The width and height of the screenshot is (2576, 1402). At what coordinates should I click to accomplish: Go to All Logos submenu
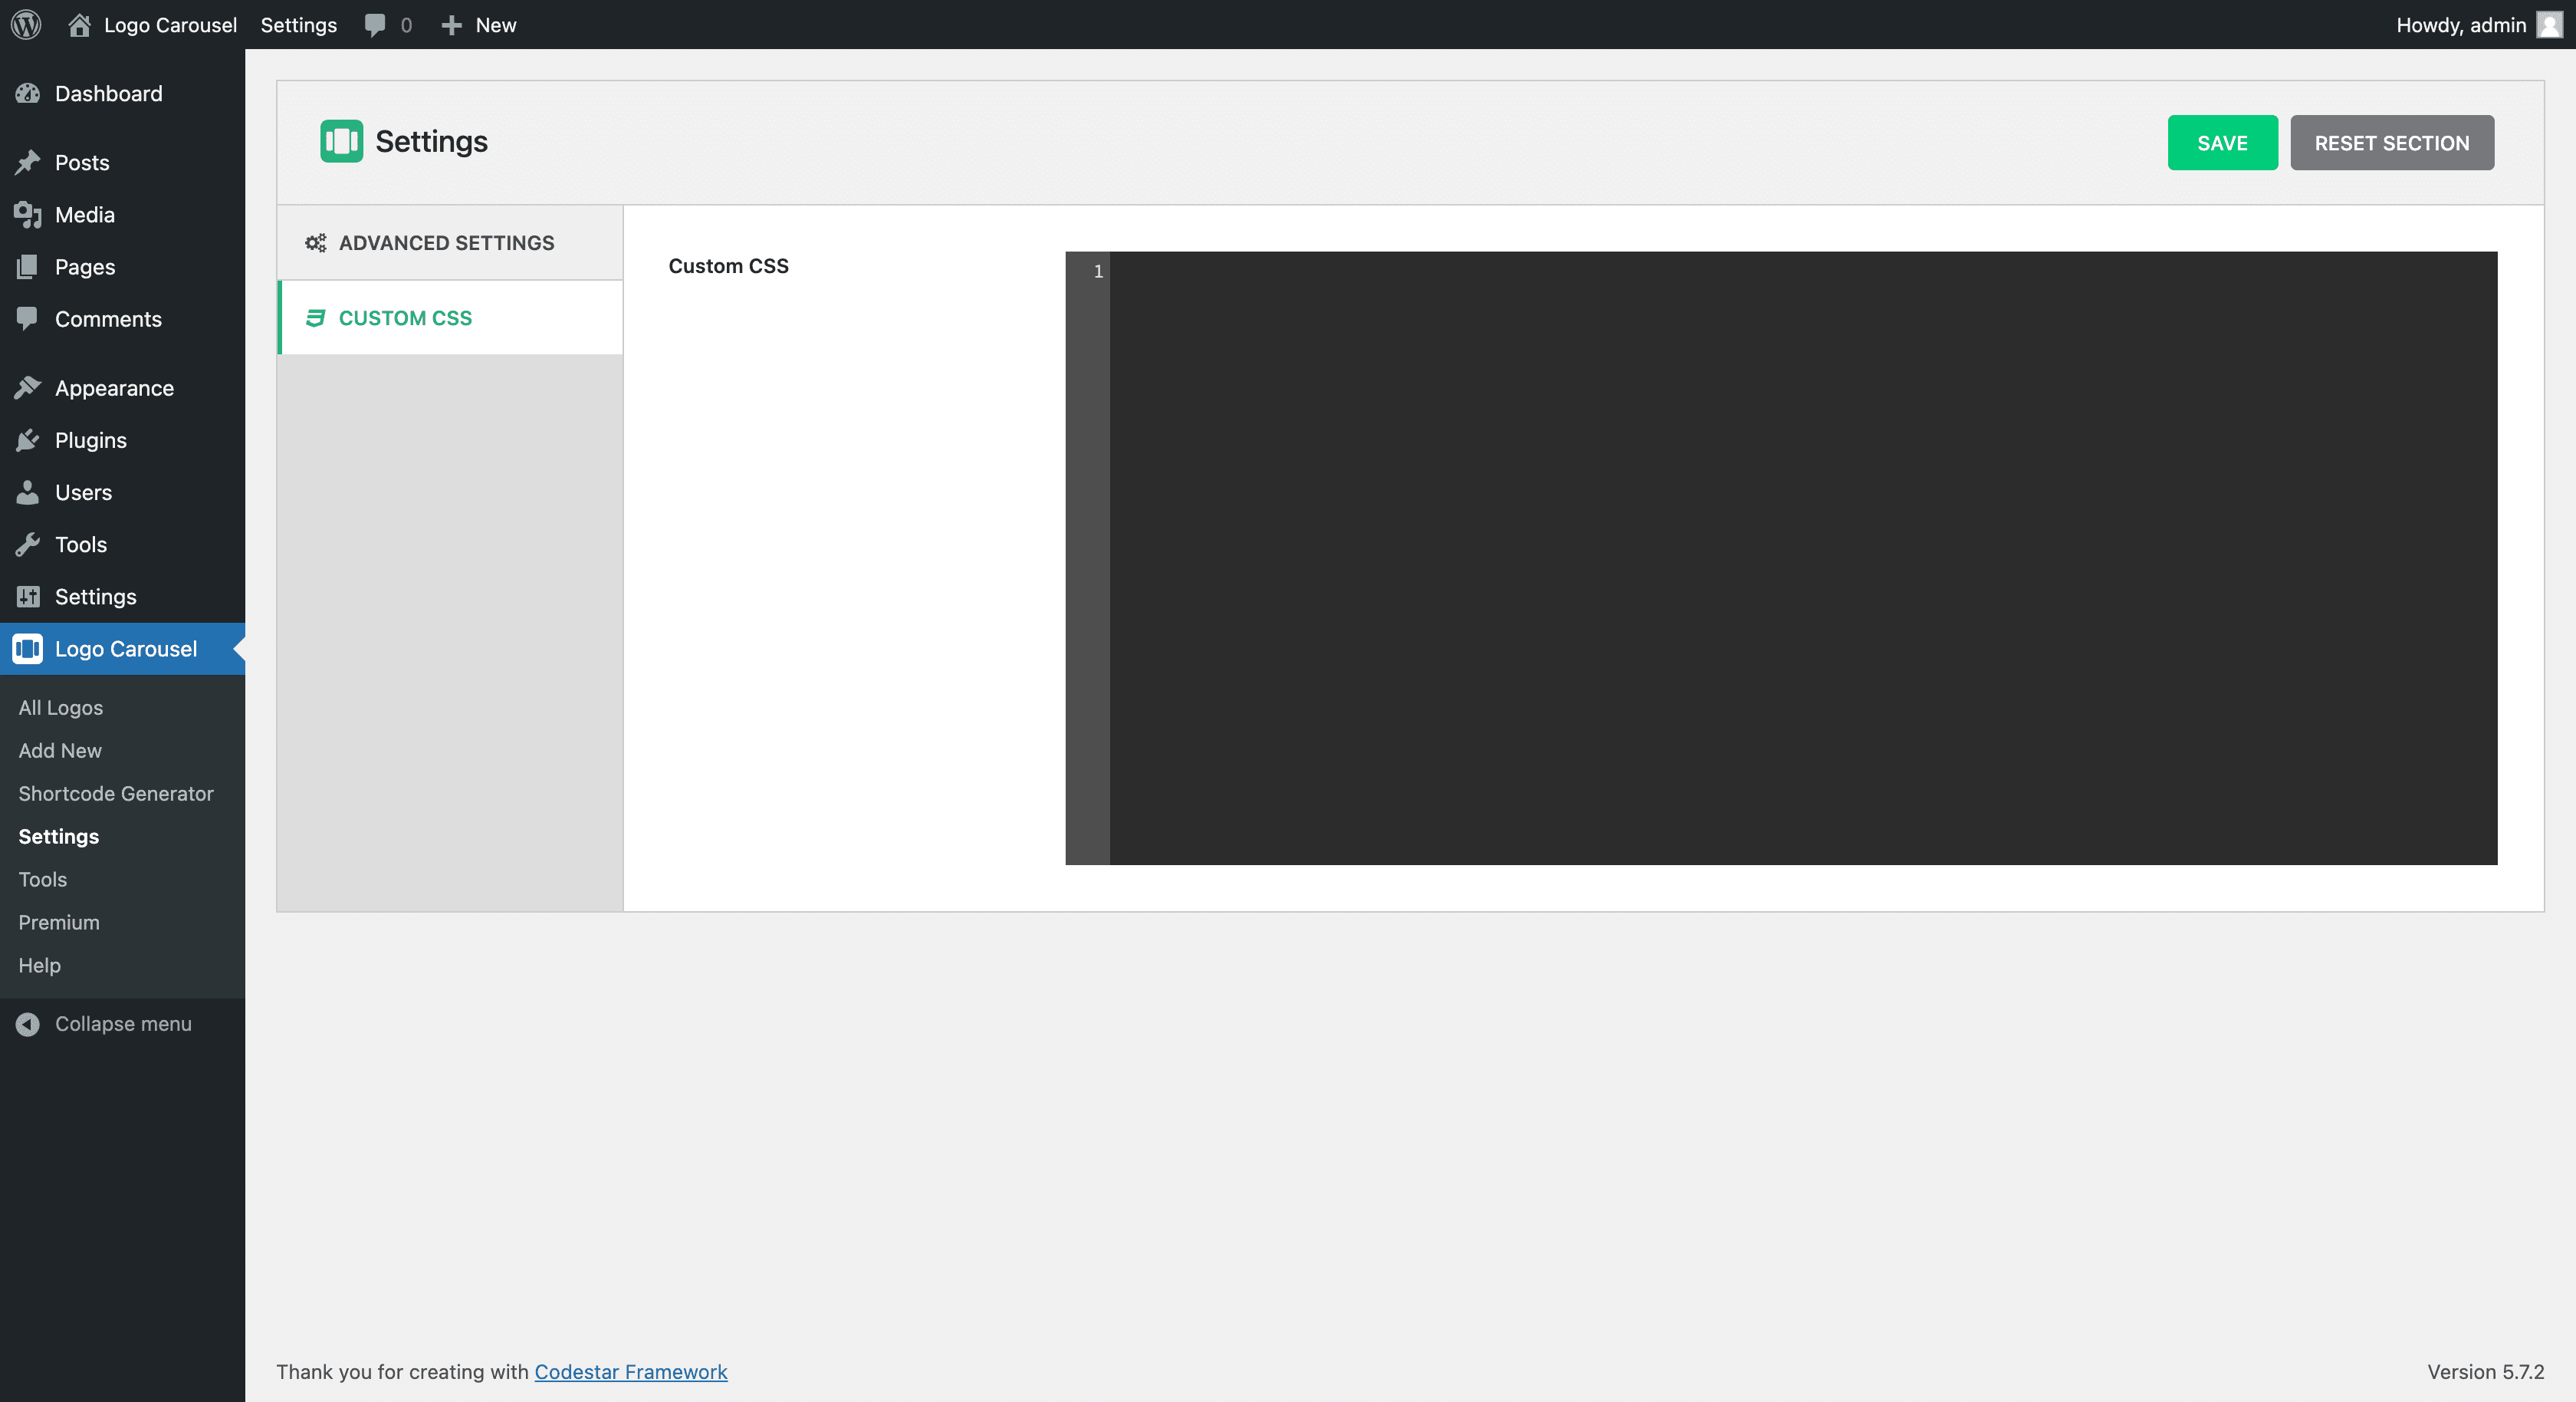click(x=61, y=707)
